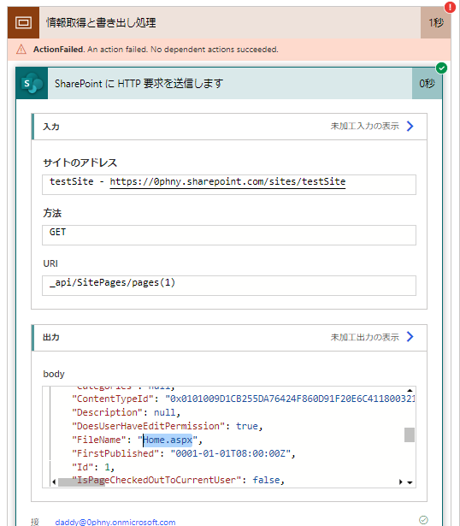Click 未加工入力の表示 link
The width and height of the screenshot is (460, 526).
(365, 126)
